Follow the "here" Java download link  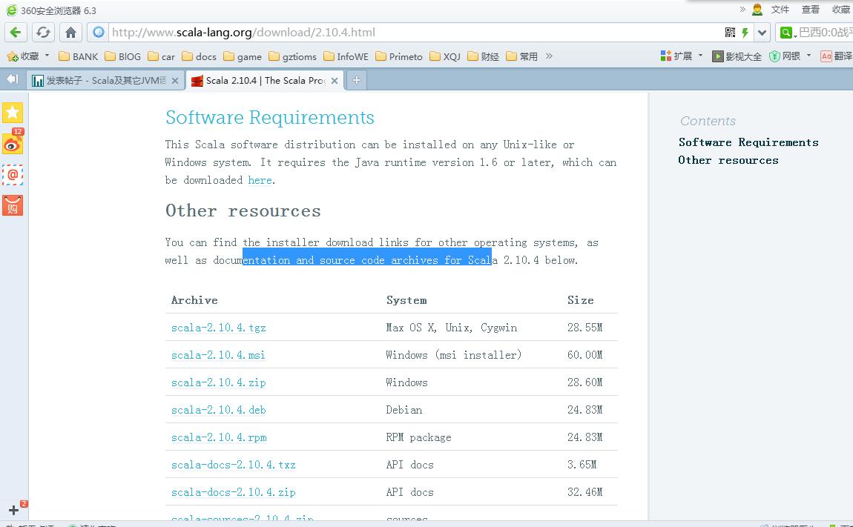coord(260,180)
